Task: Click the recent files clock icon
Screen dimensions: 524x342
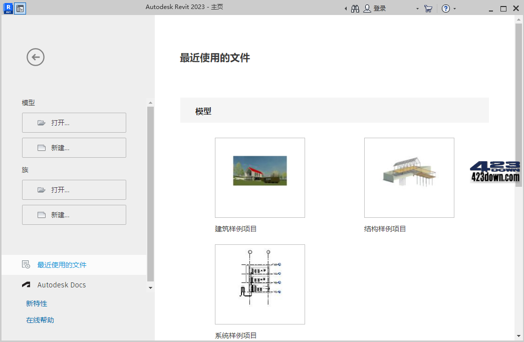Action: [26, 264]
